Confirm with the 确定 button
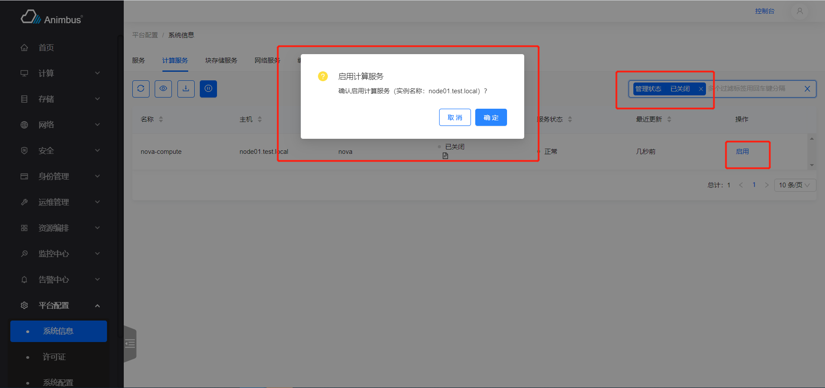Screen dimensions: 825x388 (491, 117)
